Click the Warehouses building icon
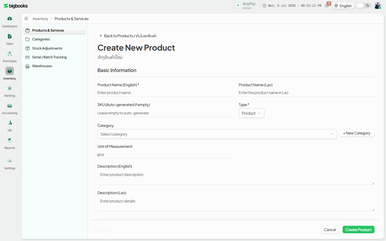 point(27,66)
